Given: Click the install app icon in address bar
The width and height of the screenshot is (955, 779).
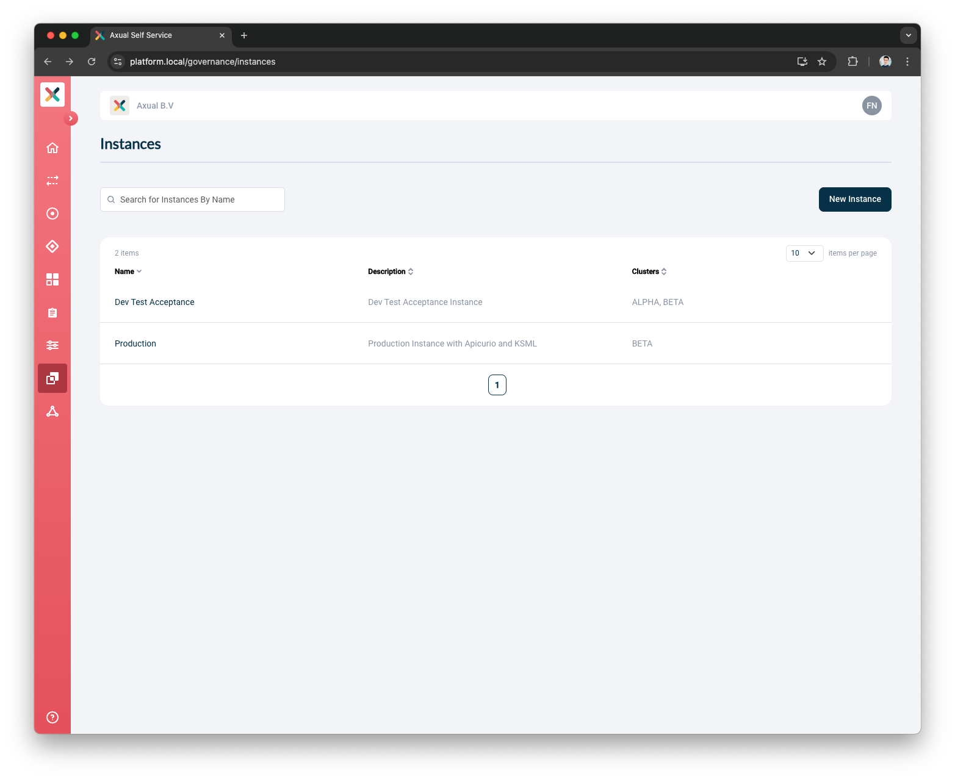Looking at the screenshot, I should pos(802,62).
